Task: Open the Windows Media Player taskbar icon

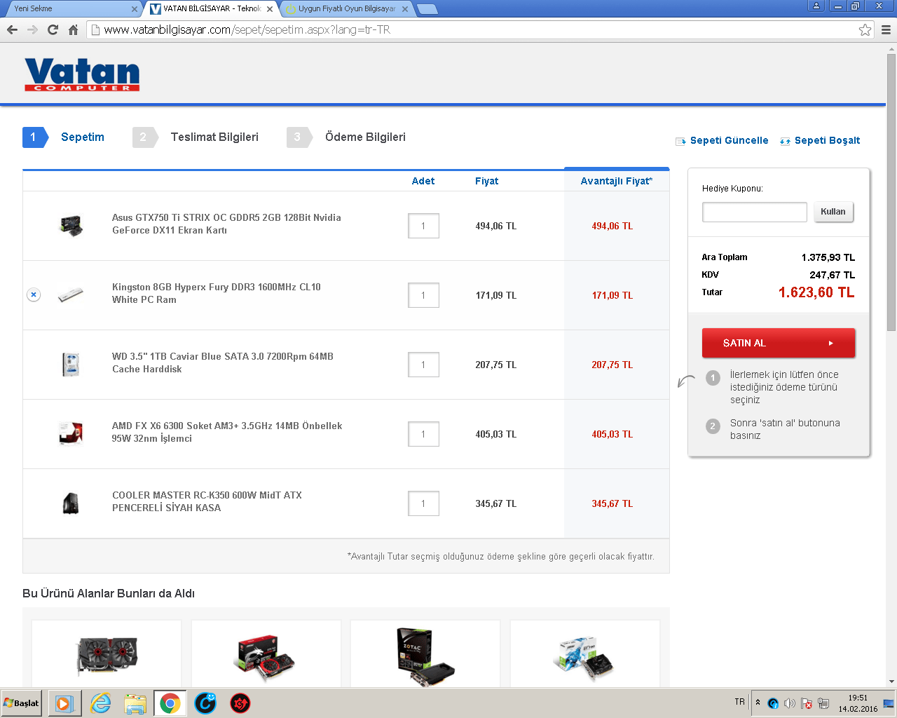Action: 64,703
